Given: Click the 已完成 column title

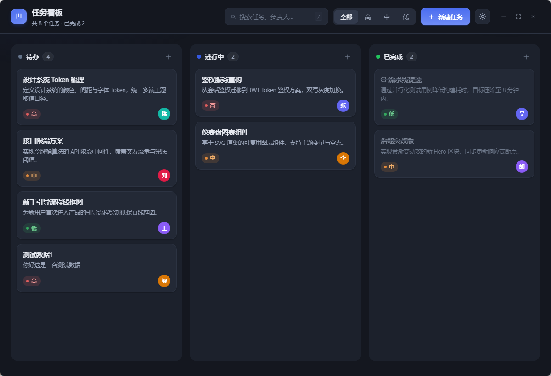Looking at the screenshot, I should [393, 57].
